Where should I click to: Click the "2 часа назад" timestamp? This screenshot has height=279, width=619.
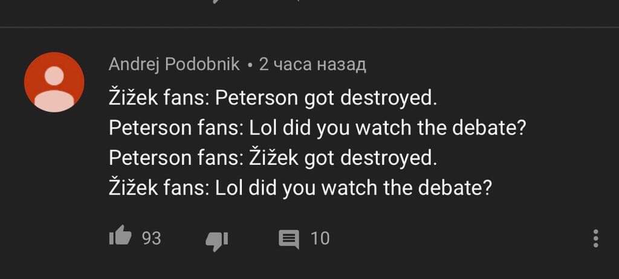313,65
